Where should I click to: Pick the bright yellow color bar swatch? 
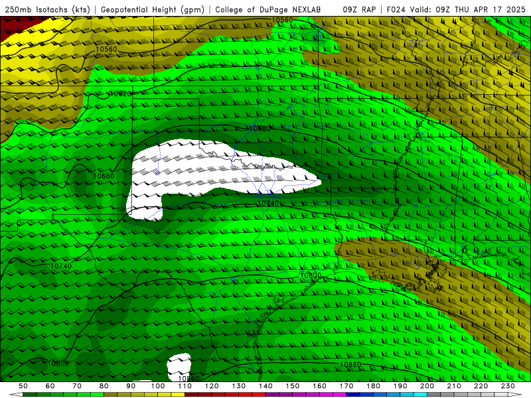pyautogui.click(x=178, y=395)
